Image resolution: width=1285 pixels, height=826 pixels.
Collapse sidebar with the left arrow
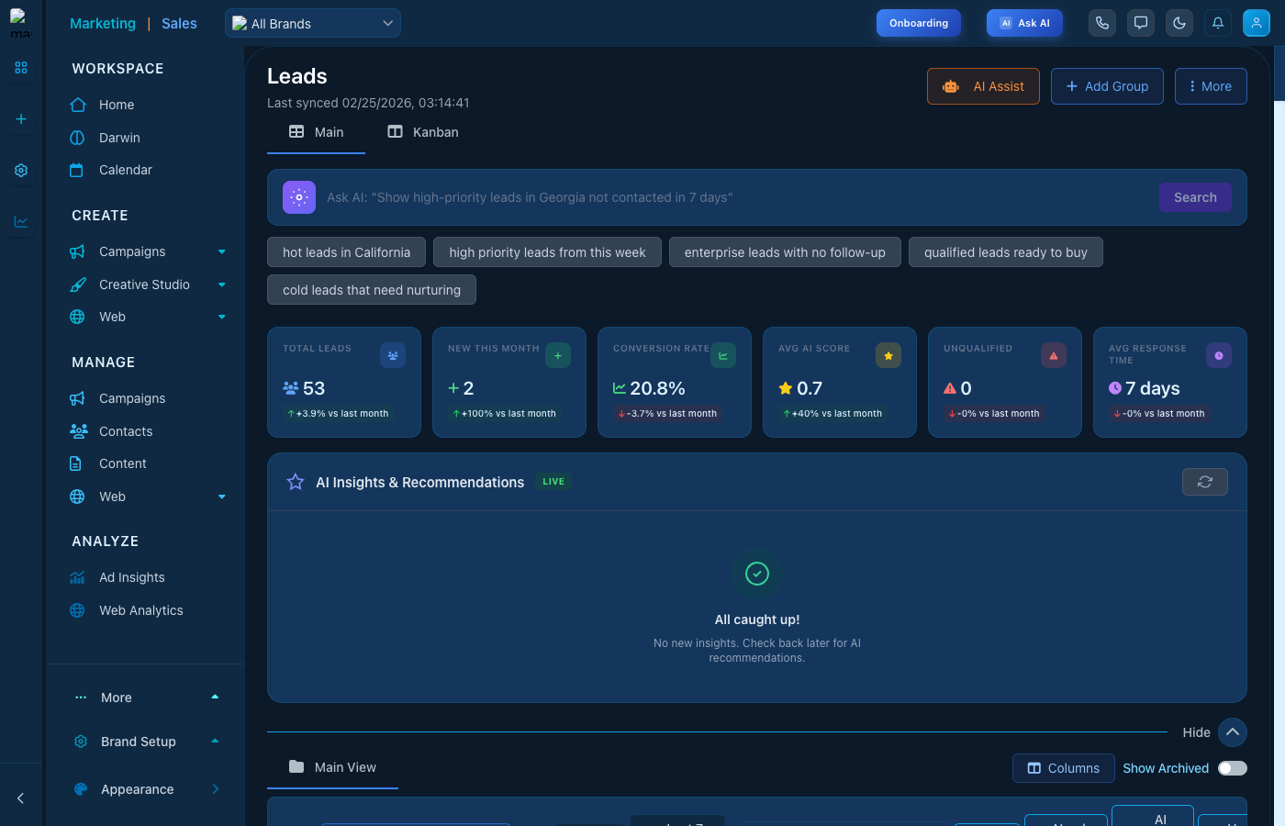[x=21, y=798]
